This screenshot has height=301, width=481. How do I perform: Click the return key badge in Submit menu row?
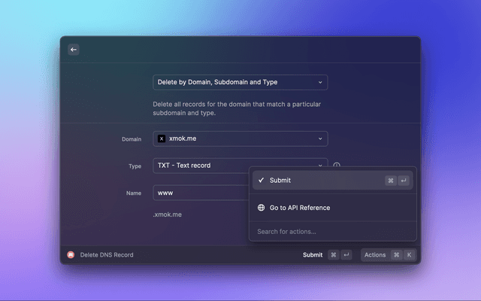[x=404, y=181]
